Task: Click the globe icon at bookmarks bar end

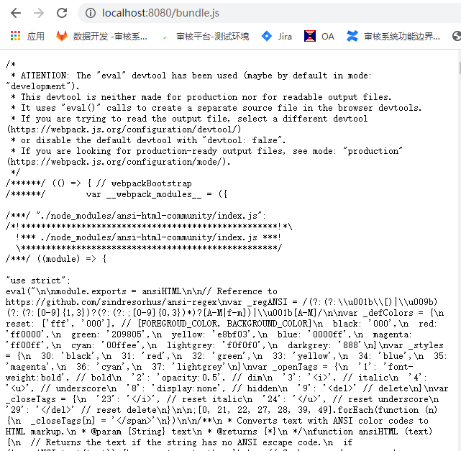Action: click(x=456, y=36)
